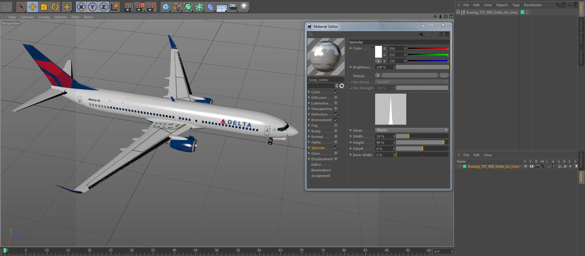Render to Picture Viewer
Viewport: 585px width, 256px height.
point(140,7)
